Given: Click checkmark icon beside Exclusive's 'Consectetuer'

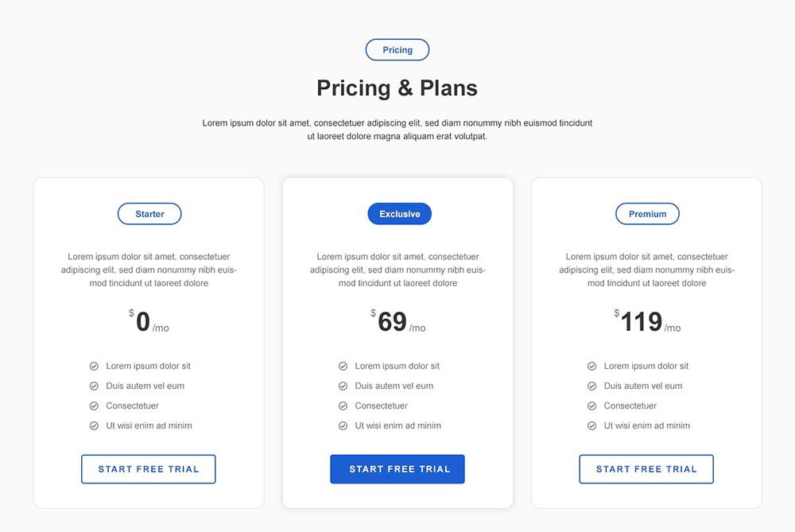Looking at the screenshot, I should tap(343, 406).
